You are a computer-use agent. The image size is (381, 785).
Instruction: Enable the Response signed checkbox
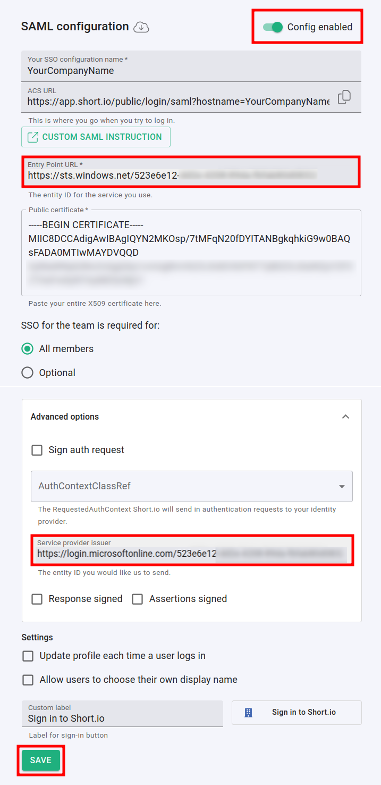click(37, 599)
